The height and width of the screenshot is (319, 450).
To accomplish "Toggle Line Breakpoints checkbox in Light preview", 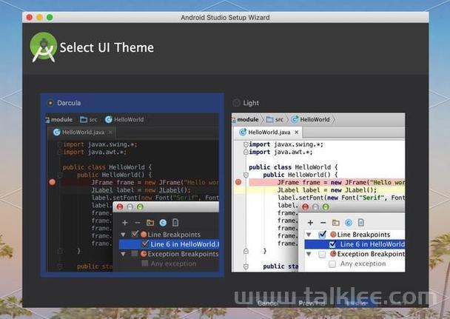I will [323, 235].
